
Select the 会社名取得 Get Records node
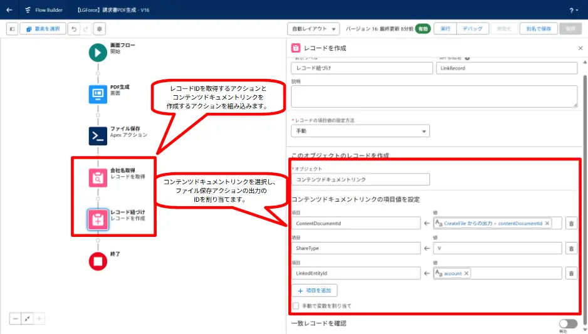click(x=98, y=178)
